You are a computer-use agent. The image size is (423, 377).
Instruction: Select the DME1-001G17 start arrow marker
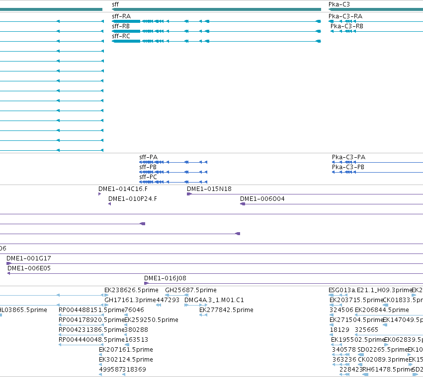click(9, 263)
